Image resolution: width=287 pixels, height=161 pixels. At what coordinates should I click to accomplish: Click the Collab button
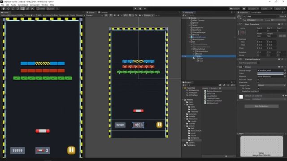(x=235, y=8)
